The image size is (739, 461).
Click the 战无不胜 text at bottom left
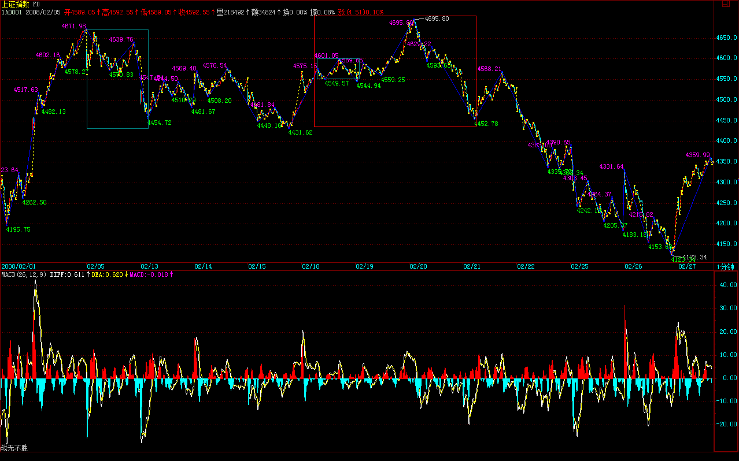(x=14, y=448)
